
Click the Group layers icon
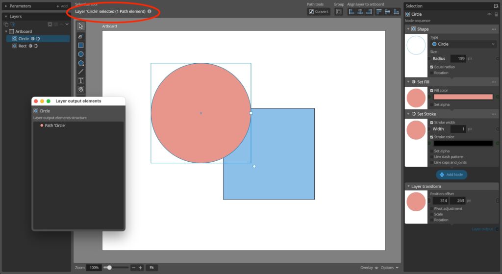[x=338, y=11]
